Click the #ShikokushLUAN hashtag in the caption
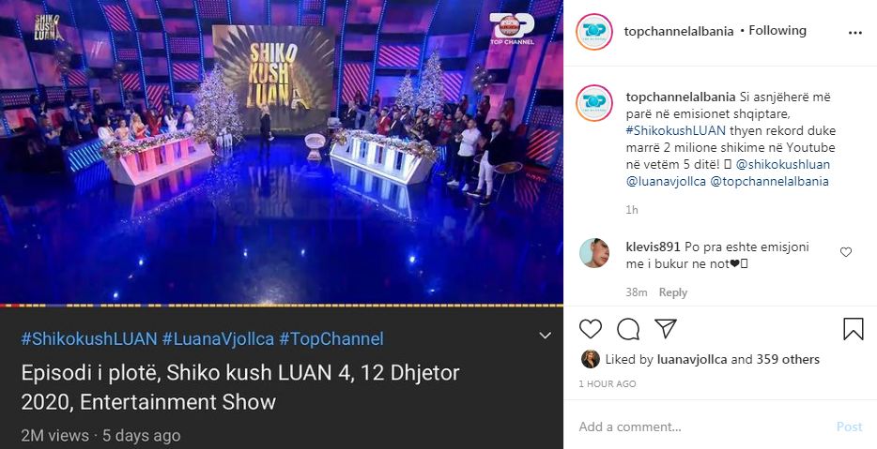Image resolution: width=877 pixels, height=449 pixels. point(676,130)
